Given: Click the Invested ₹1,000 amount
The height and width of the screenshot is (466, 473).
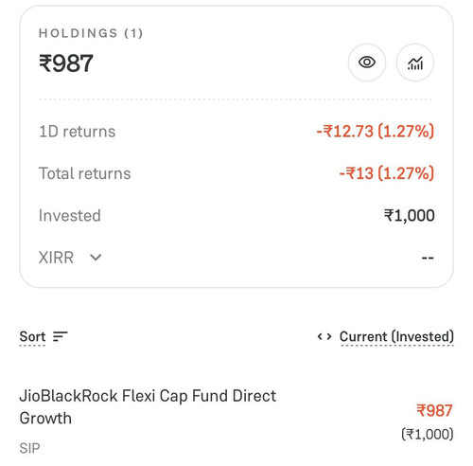Looking at the screenshot, I should pos(410,216).
